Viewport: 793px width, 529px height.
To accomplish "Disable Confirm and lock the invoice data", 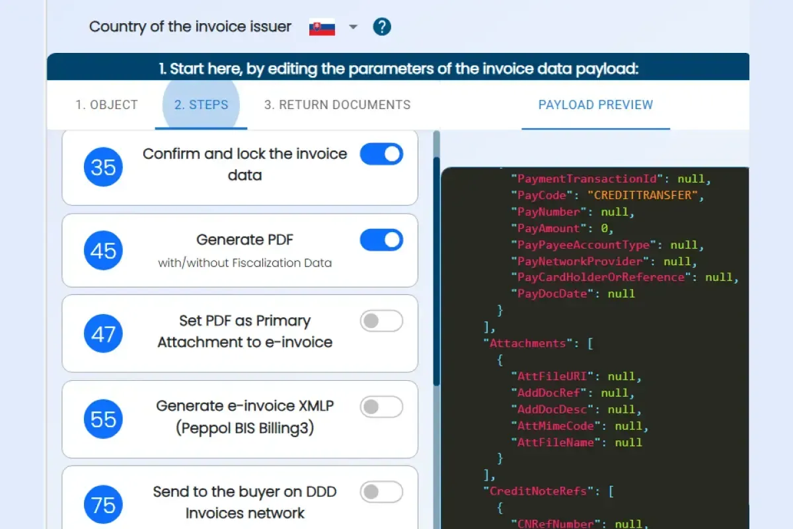I will [381, 154].
